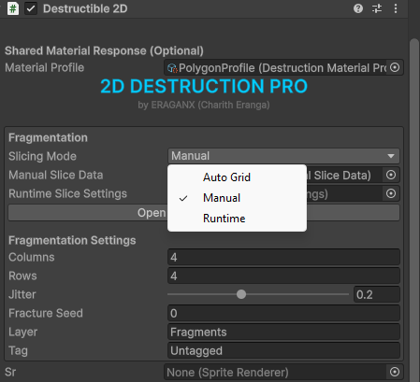This screenshot has height=382, width=420.
Task: Click the Columns label
Action: [x=32, y=257]
